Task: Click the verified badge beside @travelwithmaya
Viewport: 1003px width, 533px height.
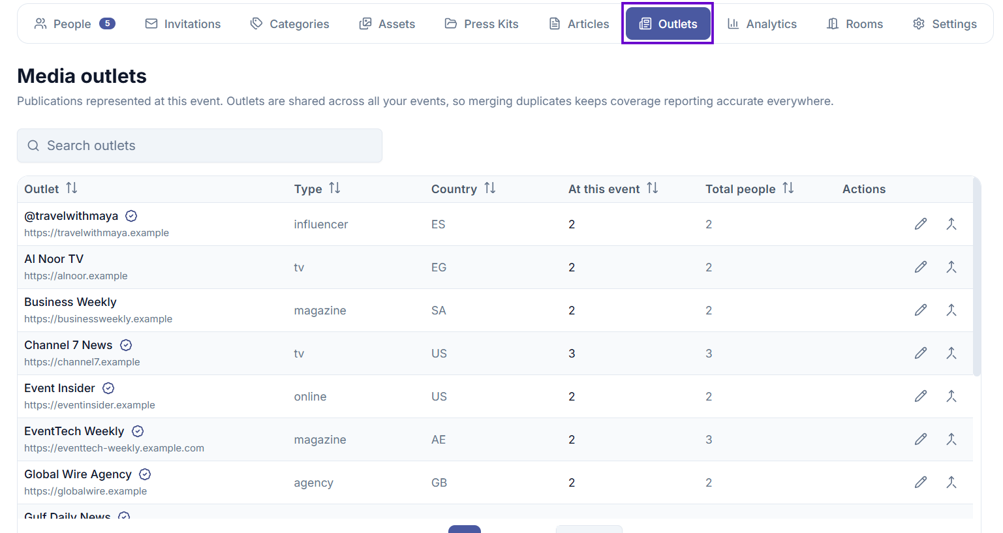Action: (131, 216)
